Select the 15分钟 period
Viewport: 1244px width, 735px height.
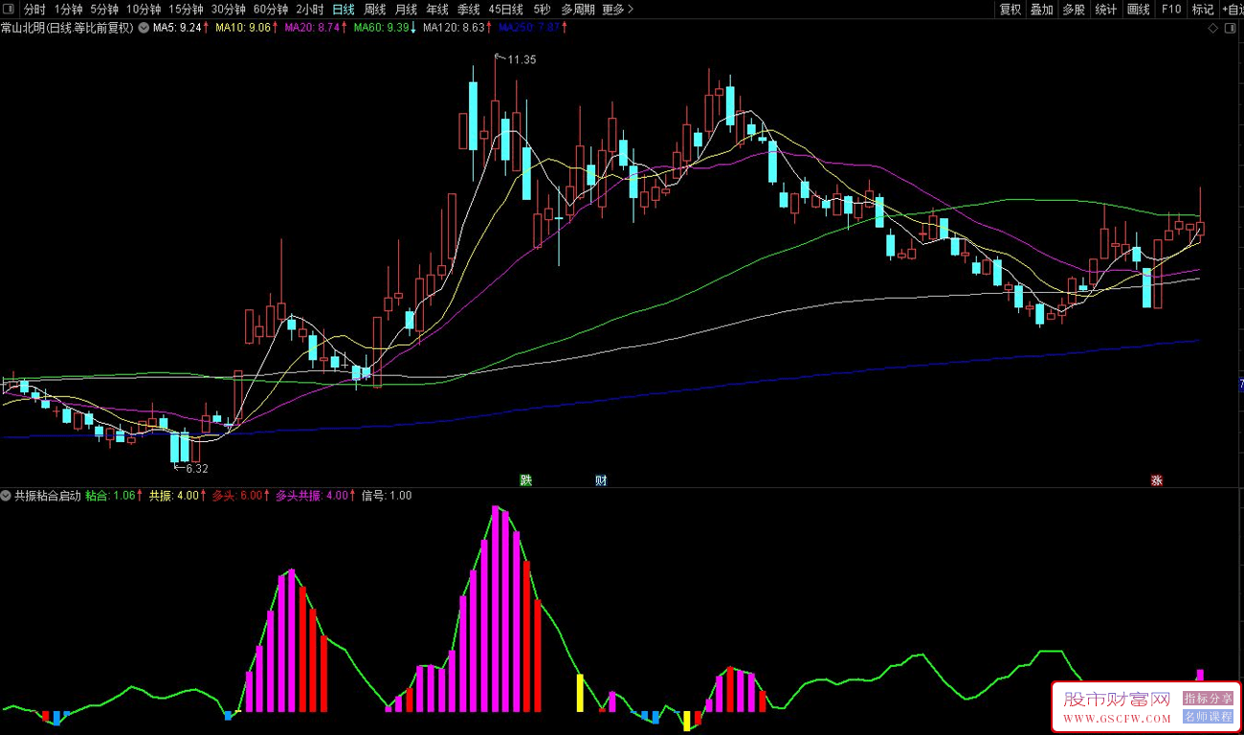click(x=186, y=10)
